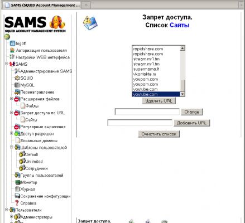Click the Сохранение конфигурации save icon
Viewport: 245px width, 223px height.
point(17,196)
